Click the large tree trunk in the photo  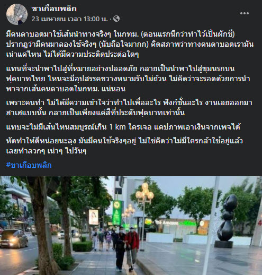click(x=42, y=230)
